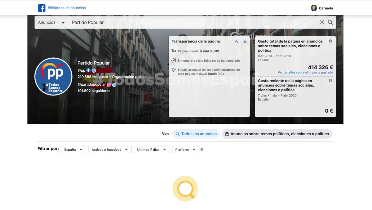The height and width of the screenshot is (210, 372).
Task: Click the edit icon by page name history
Action: click(x=174, y=60)
